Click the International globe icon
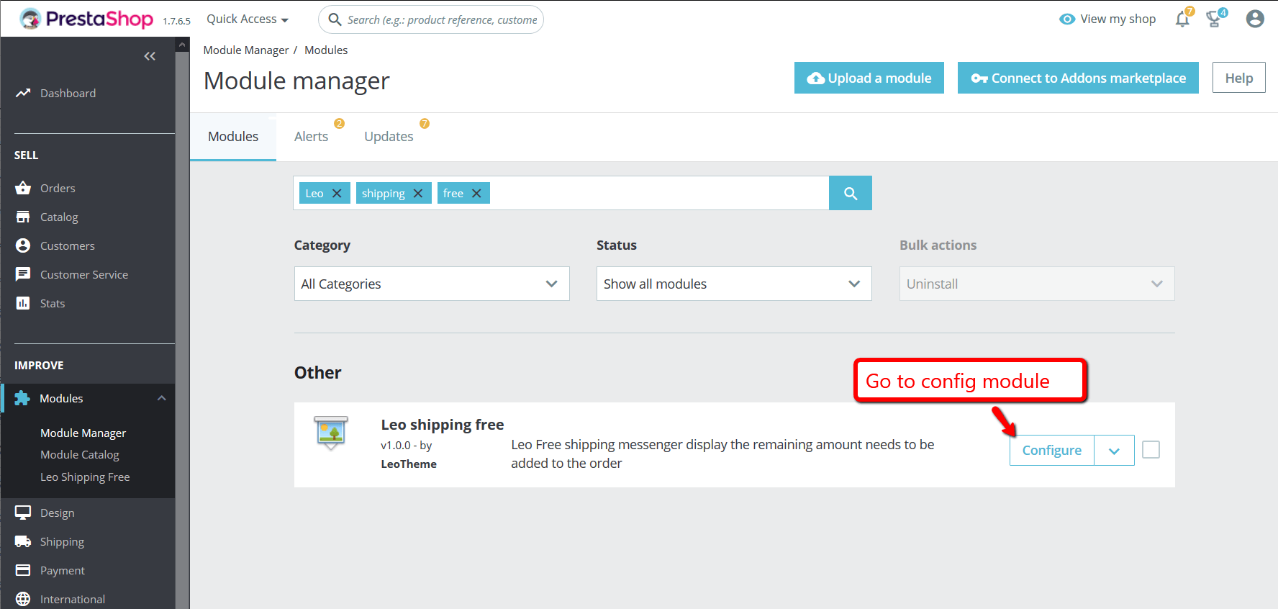Image resolution: width=1278 pixels, height=609 pixels. click(23, 599)
